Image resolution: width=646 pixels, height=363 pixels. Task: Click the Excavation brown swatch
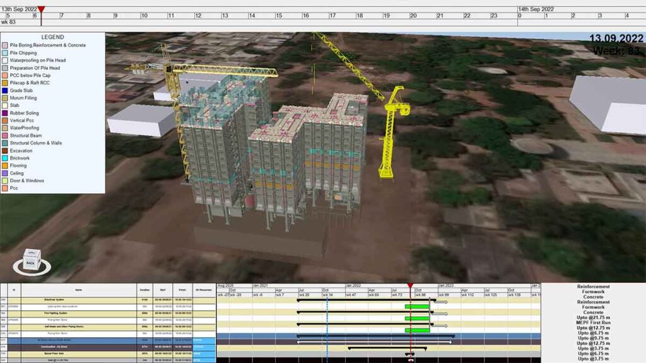click(x=5, y=151)
